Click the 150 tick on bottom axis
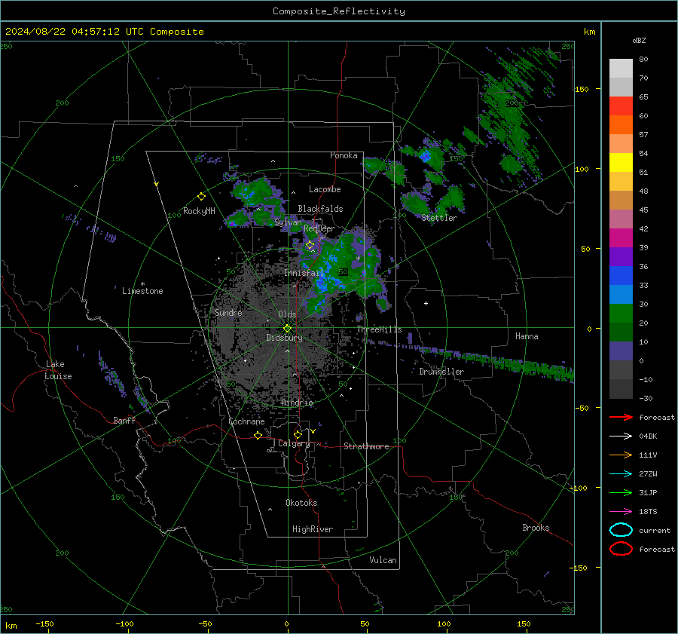The width and height of the screenshot is (678, 634). tap(524, 623)
